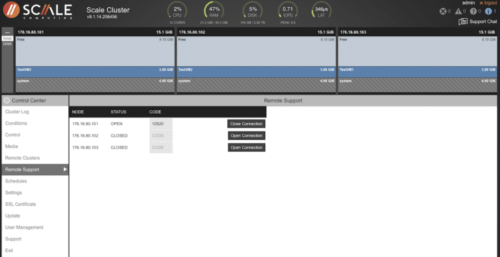The width and height of the screenshot is (500, 257).
Task: Click Free memory area of node 176.16.80.103
Action: click(x=418, y=51)
